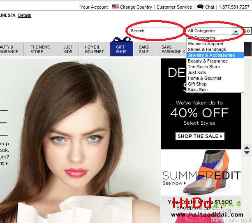This screenshot has width=252, height=223.
Task: Open the Change Country link
Action: [x=136, y=7]
